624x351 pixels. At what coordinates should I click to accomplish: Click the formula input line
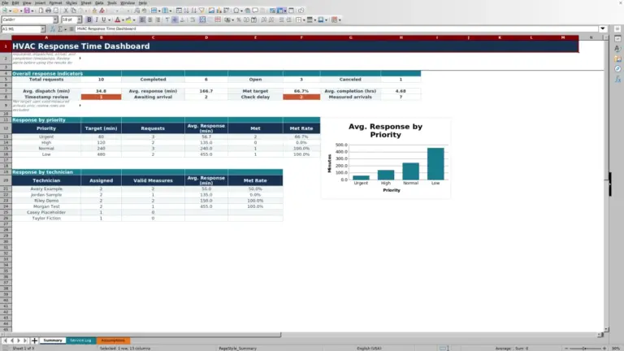coord(336,28)
